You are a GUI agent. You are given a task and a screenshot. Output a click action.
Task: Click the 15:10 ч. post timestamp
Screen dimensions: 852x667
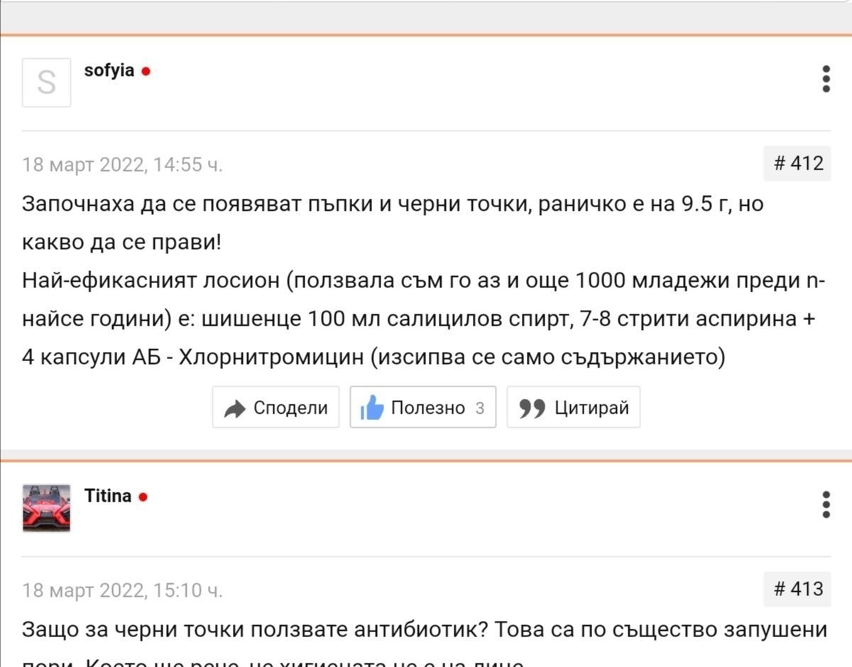pos(122,590)
